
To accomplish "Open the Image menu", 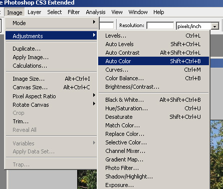I will (x=15, y=13).
